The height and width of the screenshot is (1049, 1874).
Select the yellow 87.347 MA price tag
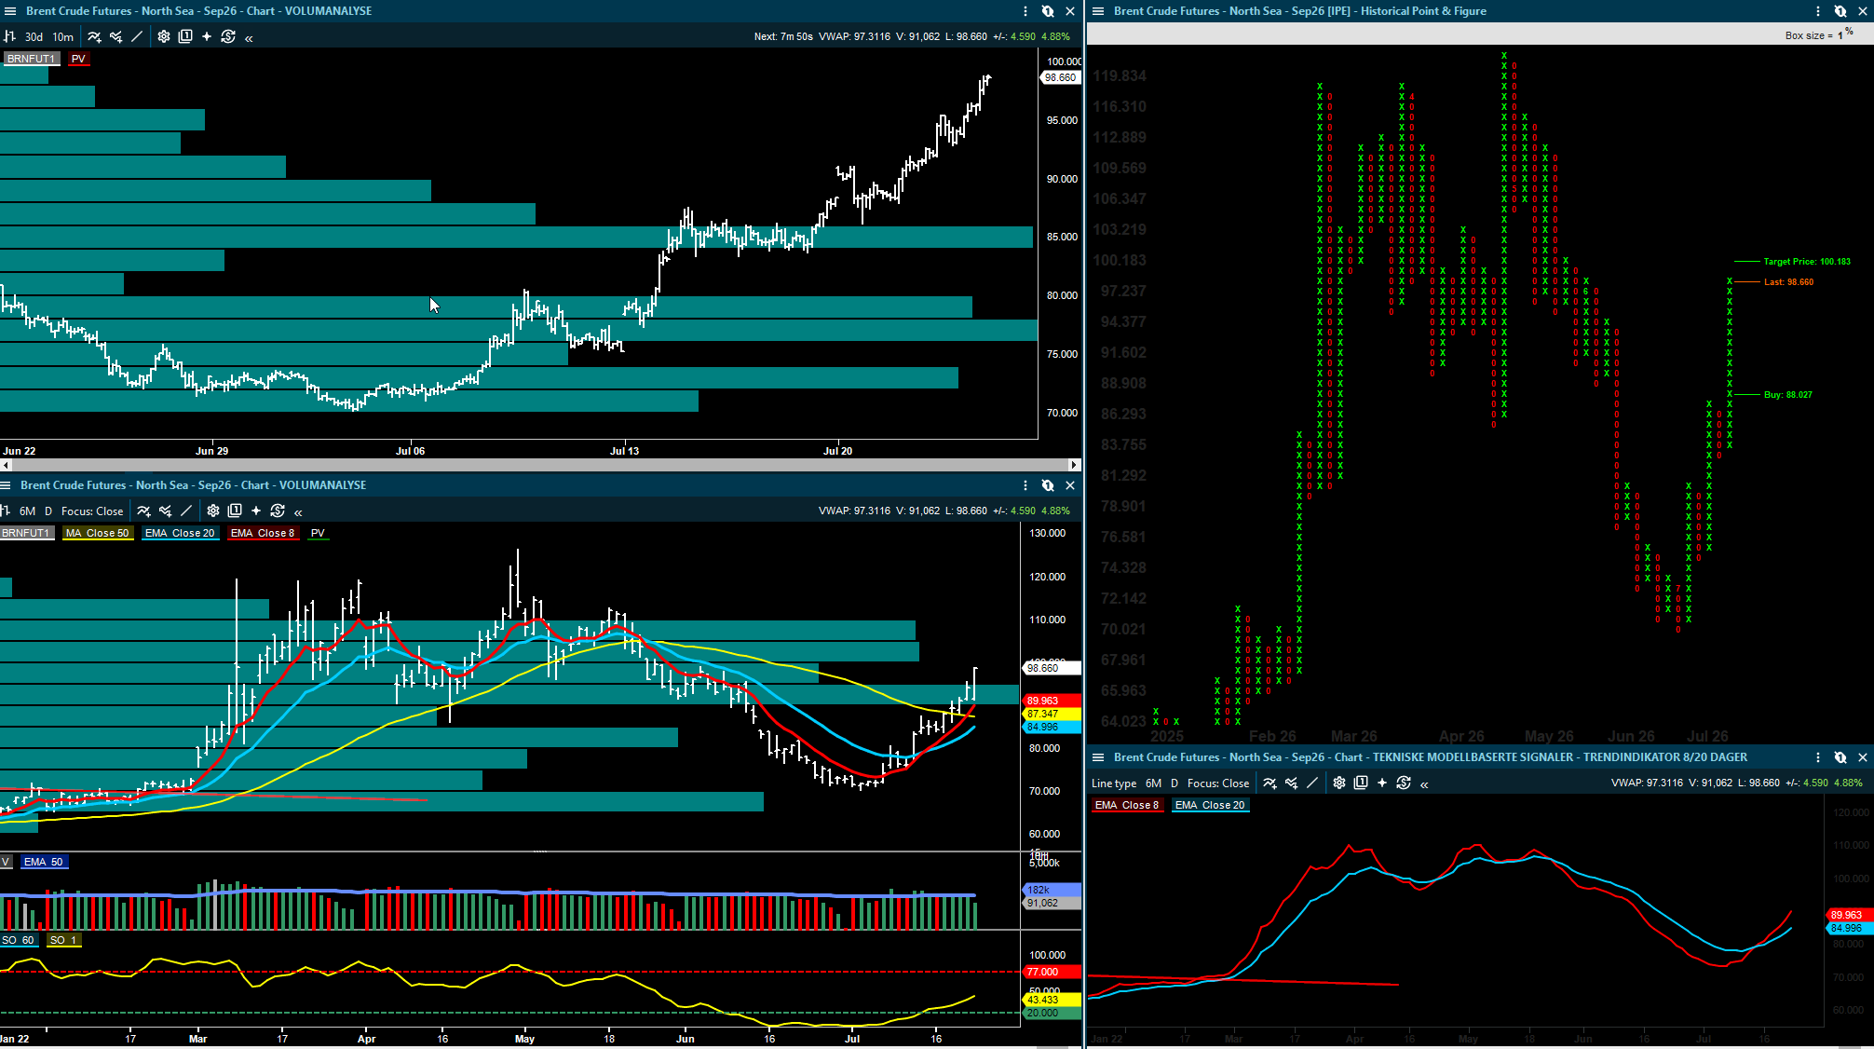point(1052,714)
